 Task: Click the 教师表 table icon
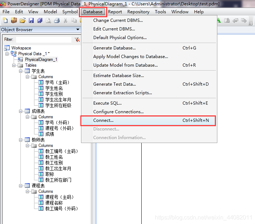click(x=27, y=140)
